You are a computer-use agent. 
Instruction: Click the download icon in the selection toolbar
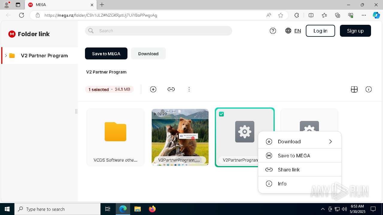pyautogui.click(x=153, y=89)
